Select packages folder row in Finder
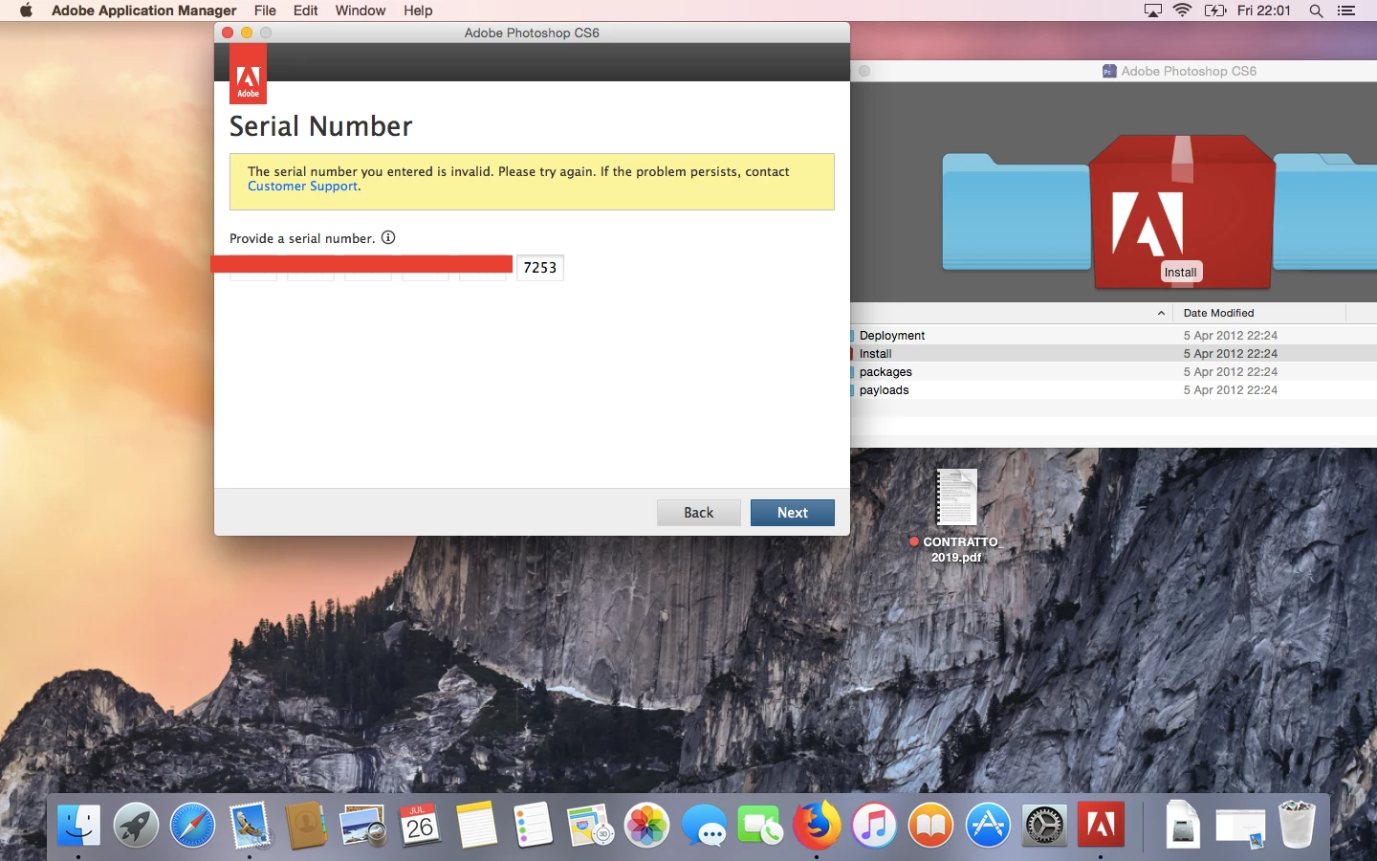 (x=1113, y=372)
